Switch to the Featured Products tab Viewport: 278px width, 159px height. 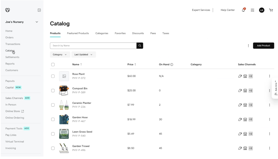(78, 33)
